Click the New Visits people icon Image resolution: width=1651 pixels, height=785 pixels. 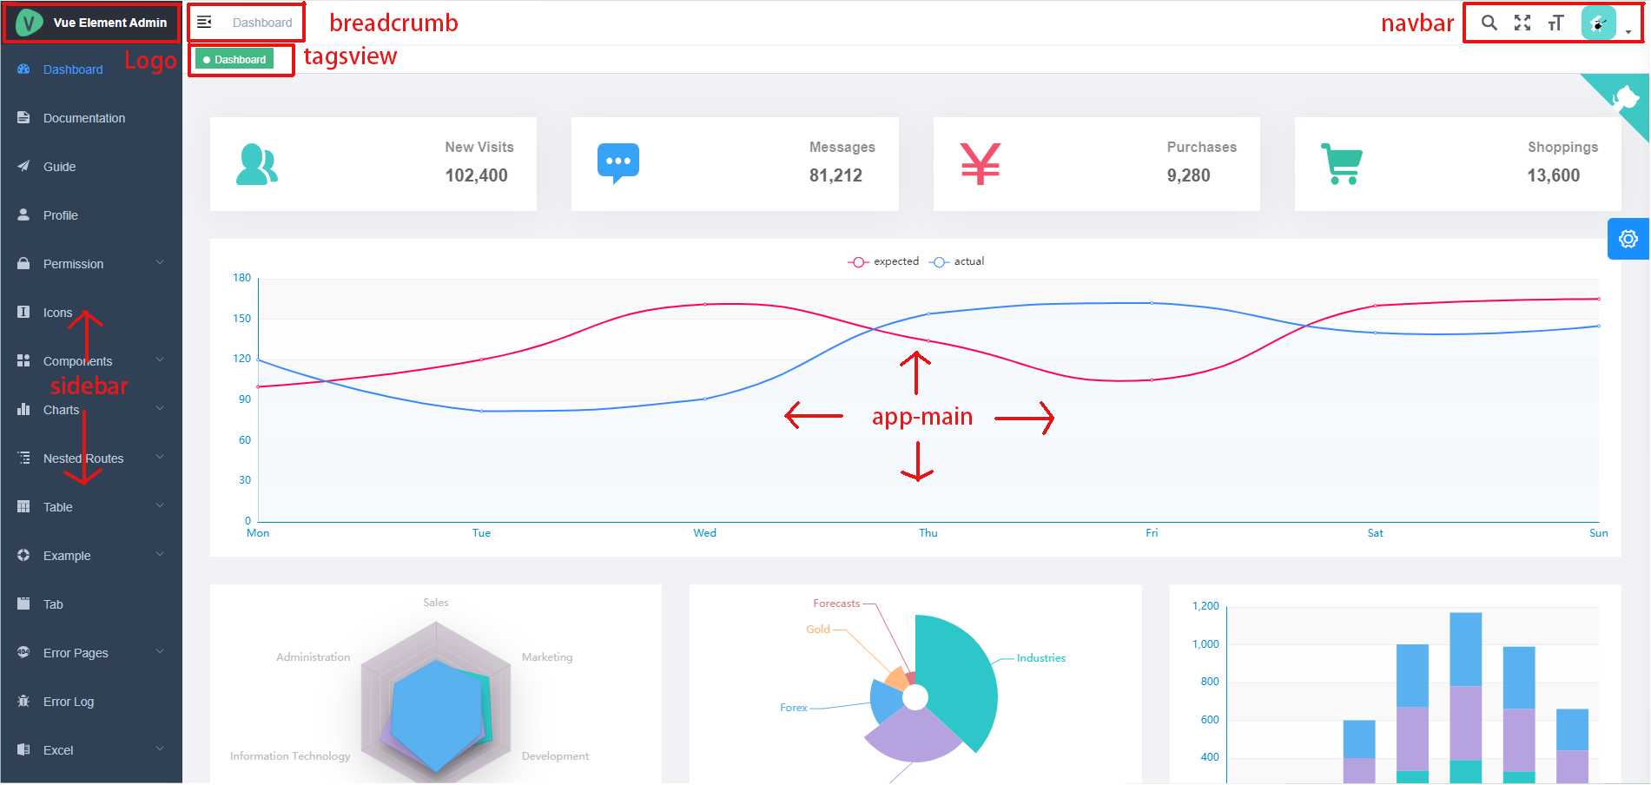tap(257, 164)
